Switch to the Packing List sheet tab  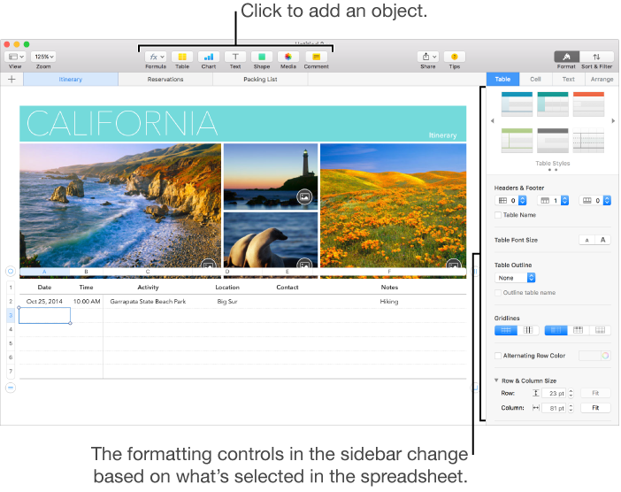[260, 80]
